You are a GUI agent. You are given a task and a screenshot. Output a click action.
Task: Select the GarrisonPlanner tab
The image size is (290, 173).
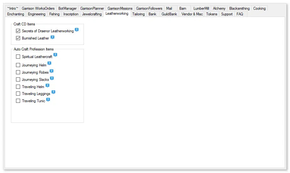pos(92,8)
